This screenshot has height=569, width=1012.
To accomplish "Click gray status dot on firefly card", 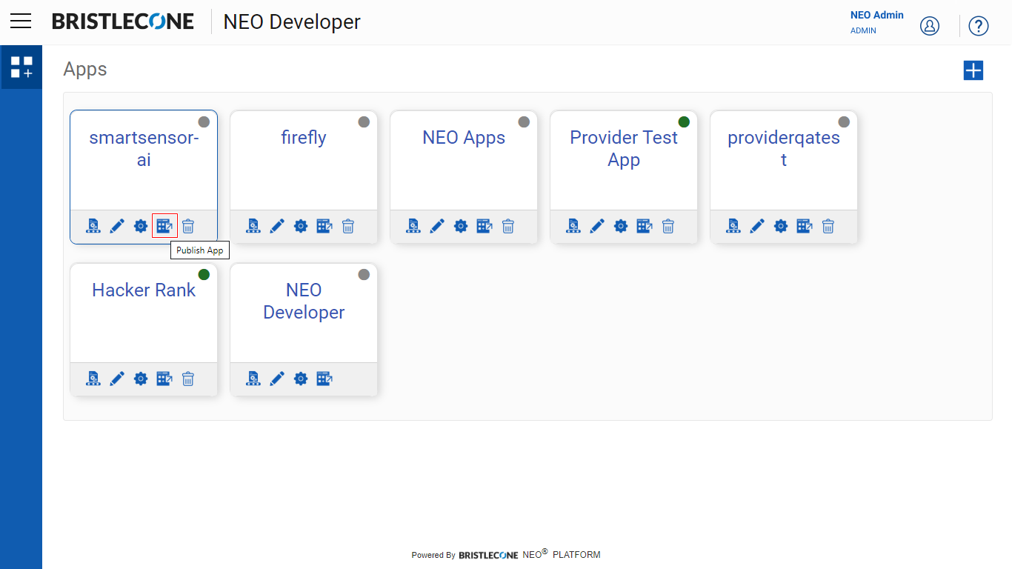I will (364, 122).
